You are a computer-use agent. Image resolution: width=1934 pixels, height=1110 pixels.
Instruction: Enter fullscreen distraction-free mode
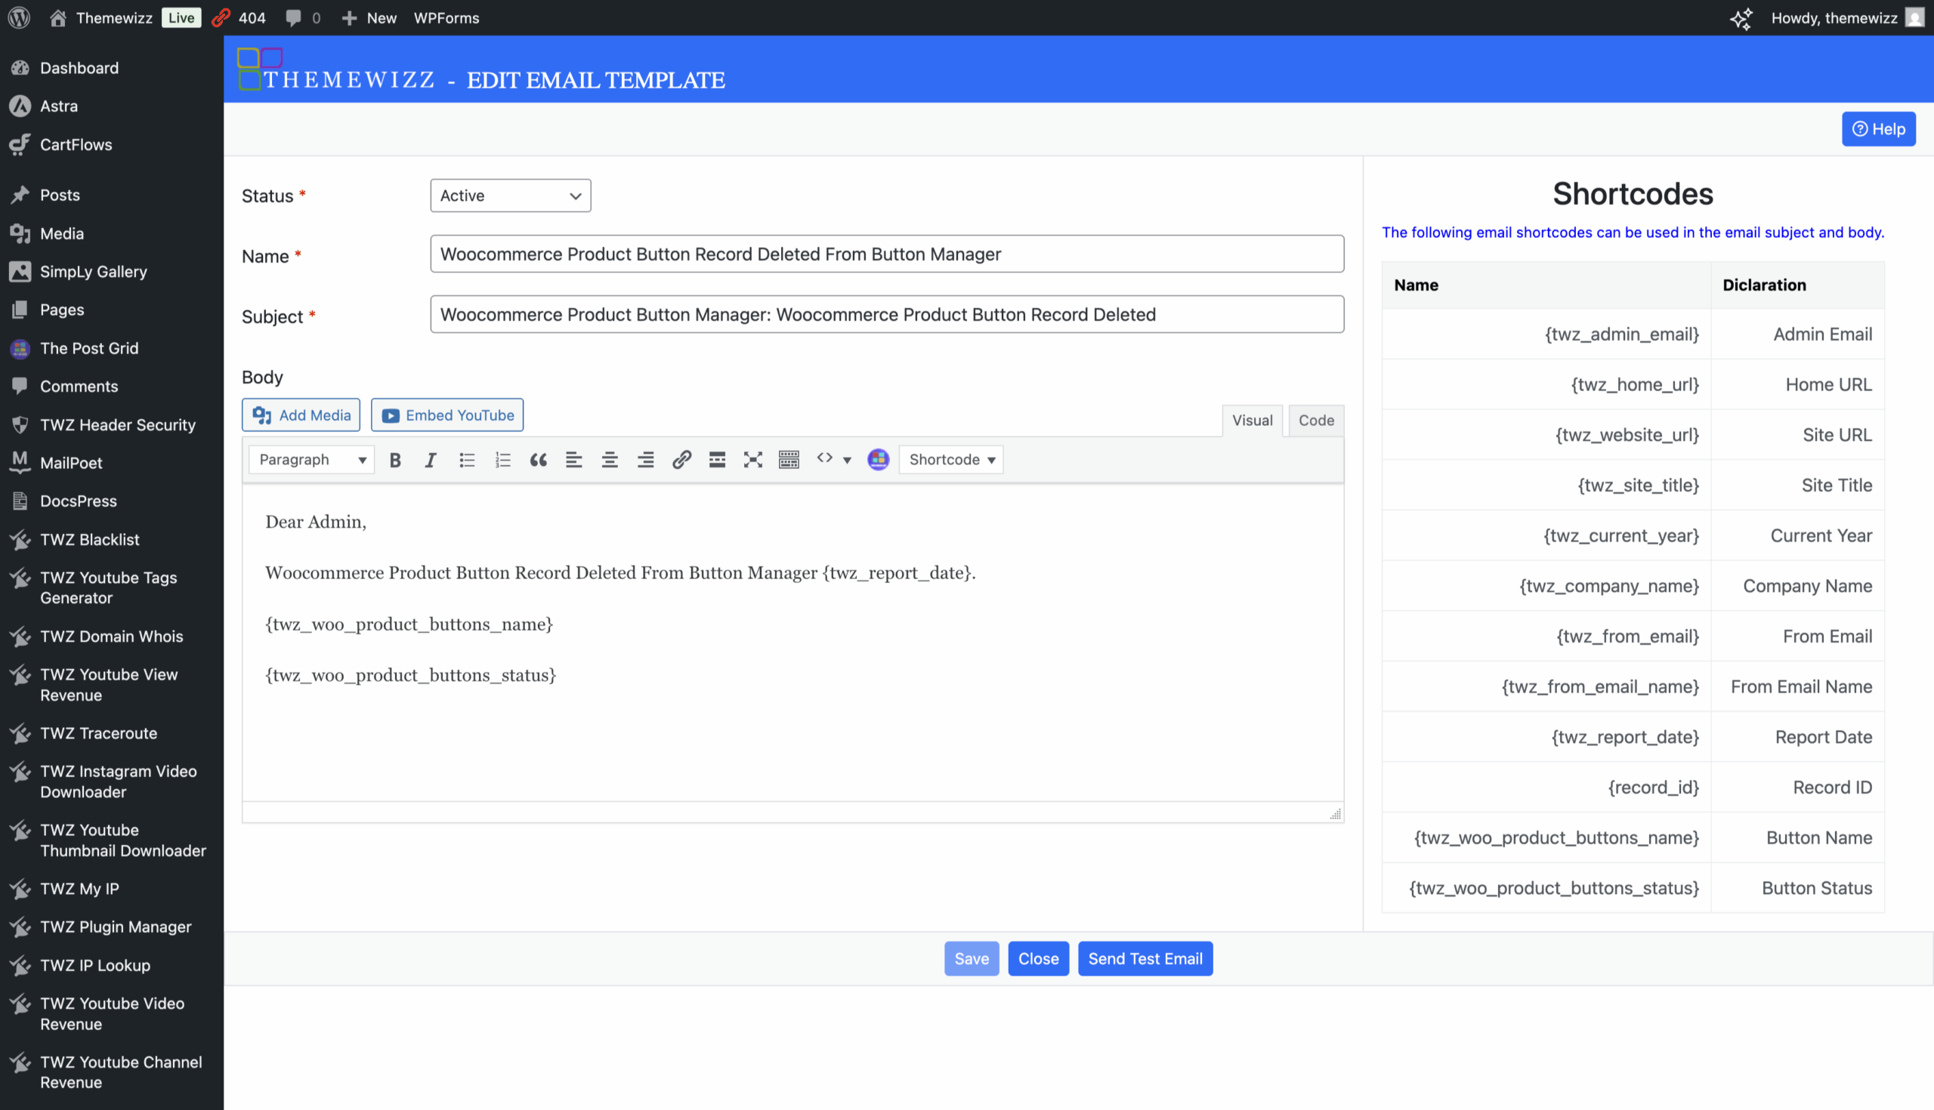752,460
